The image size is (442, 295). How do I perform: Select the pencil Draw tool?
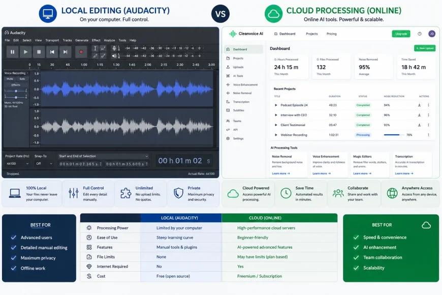coord(96,56)
